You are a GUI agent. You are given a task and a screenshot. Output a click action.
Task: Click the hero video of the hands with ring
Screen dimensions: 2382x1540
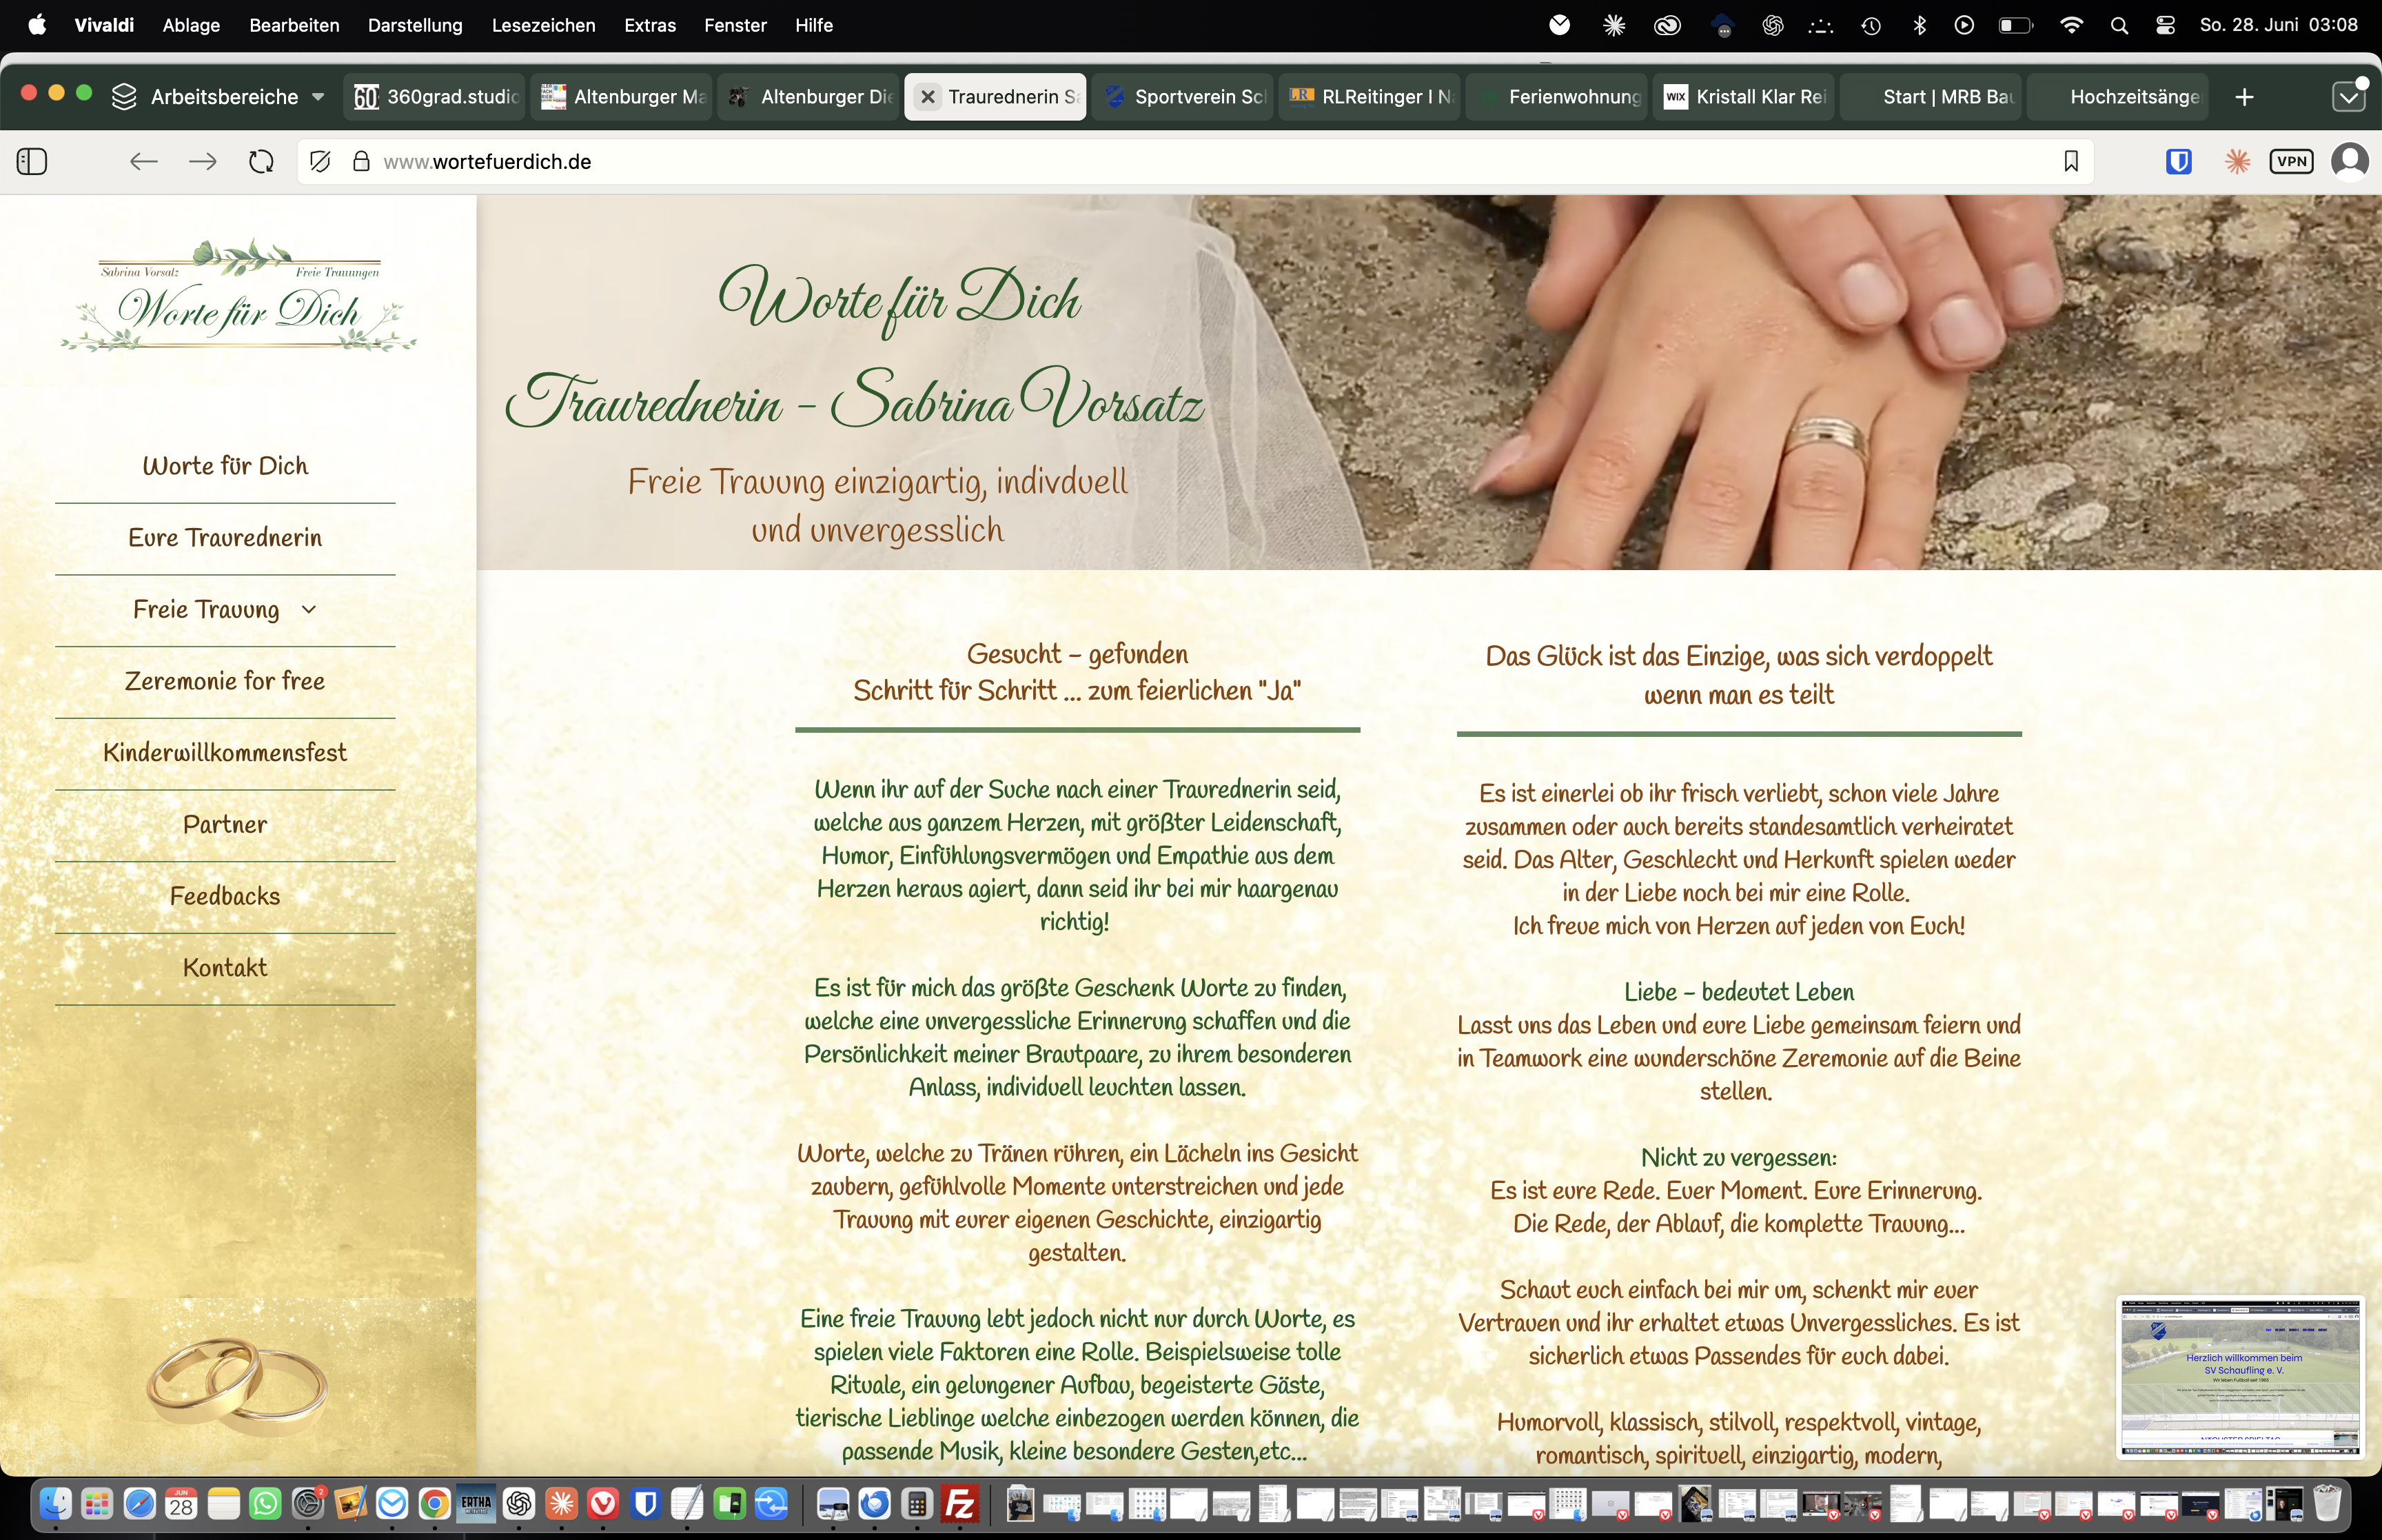(x=1429, y=382)
